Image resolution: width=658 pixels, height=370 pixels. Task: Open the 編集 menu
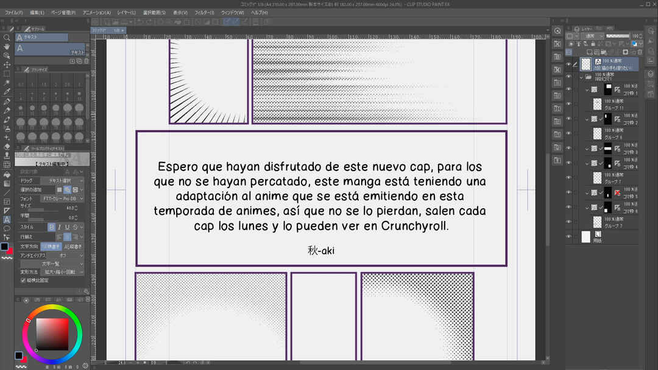pyautogui.click(x=37, y=13)
